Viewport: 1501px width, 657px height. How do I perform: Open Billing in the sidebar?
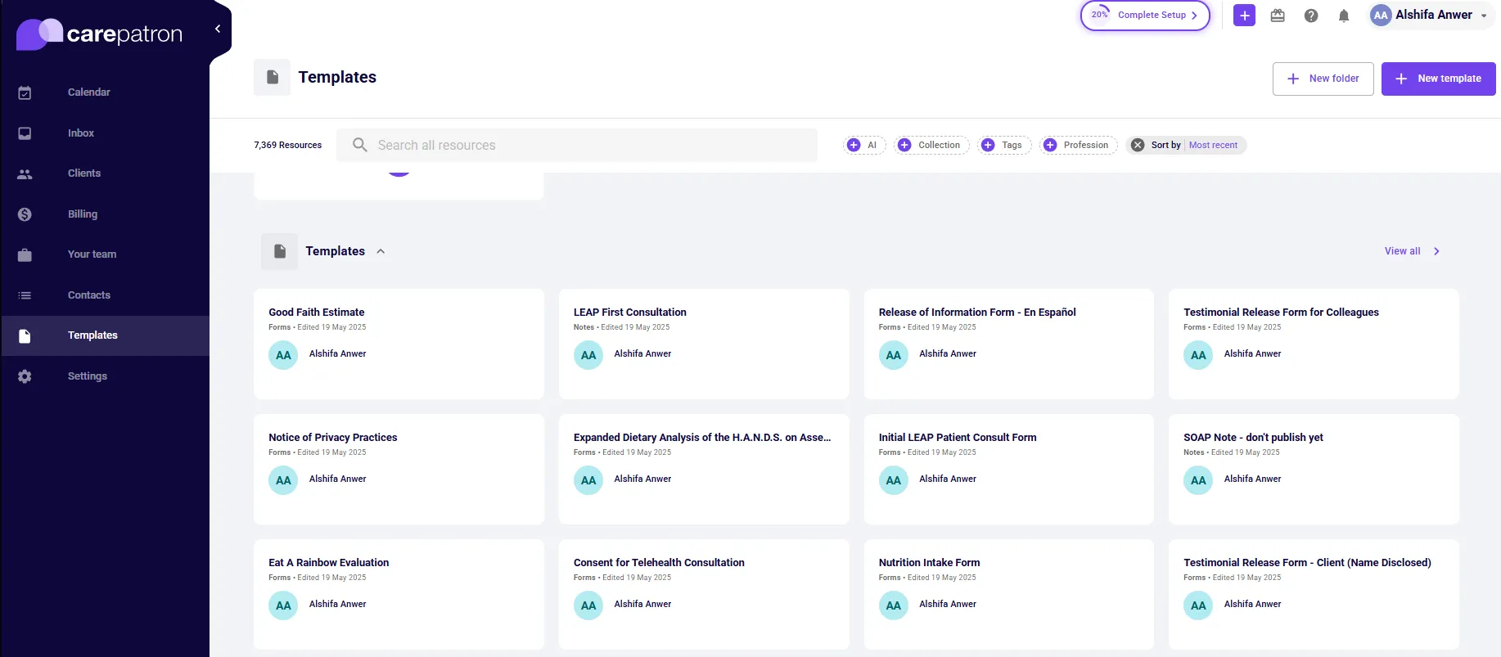tap(82, 214)
